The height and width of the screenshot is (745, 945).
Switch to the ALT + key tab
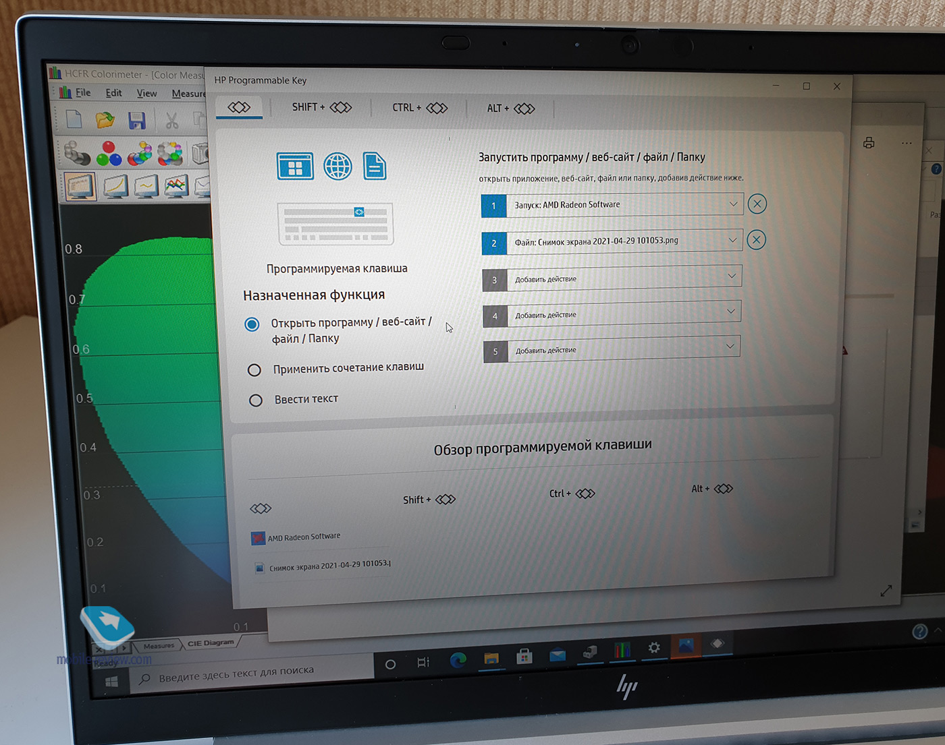coord(510,109)
